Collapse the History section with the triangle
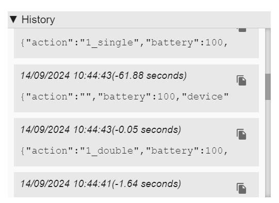Viewport: 279px width, 203px height. (x=13, y=20)
